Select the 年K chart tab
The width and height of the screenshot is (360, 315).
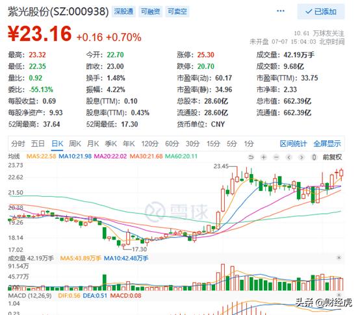click(129, 144)
